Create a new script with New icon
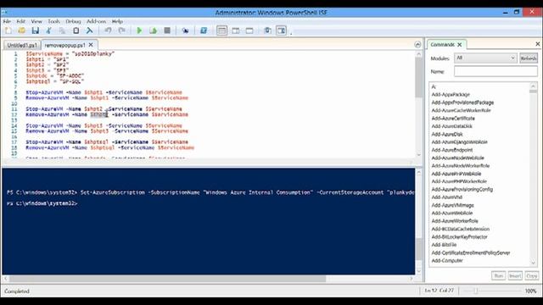The width and height of the screenshot is (543, 305). pos(8,30)
